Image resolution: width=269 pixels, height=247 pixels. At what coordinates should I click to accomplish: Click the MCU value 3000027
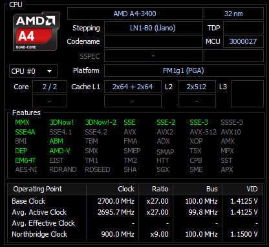243,41
